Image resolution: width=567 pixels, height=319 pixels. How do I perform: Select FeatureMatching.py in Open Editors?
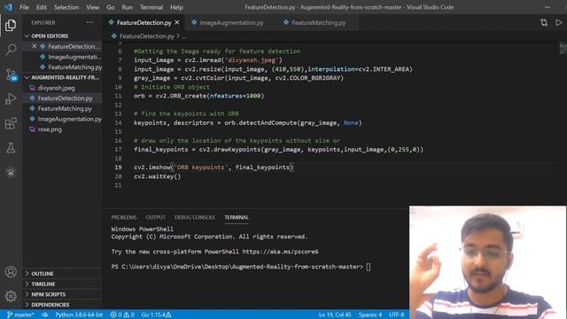tap(62, 67)
